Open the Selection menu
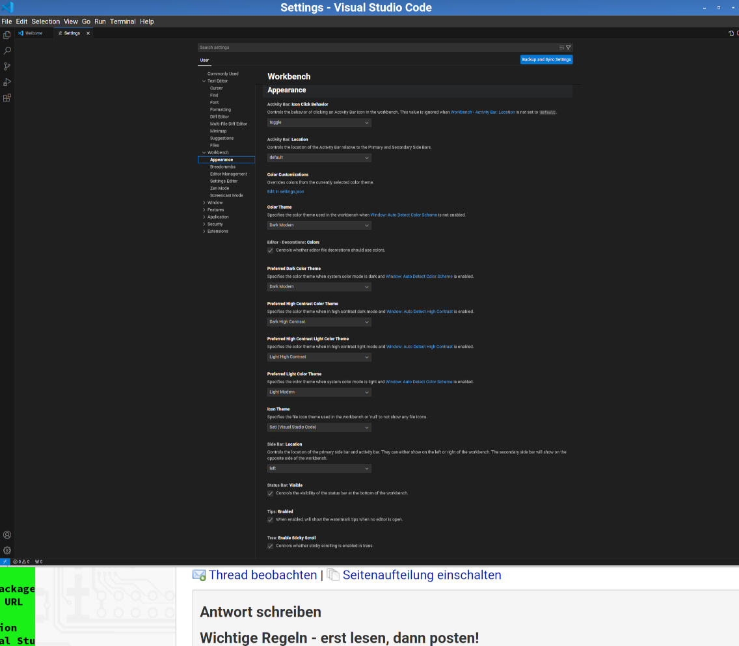This screenshot has height=646, width=739. click(x=46, y=21)
